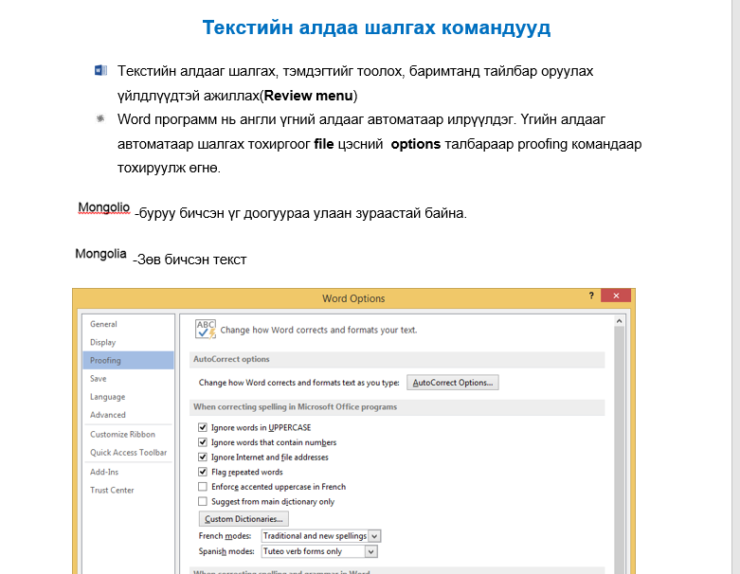The height and width of the screenshot is (574, 740).
Task: Select the General category
Action: [x=128, y=324]
